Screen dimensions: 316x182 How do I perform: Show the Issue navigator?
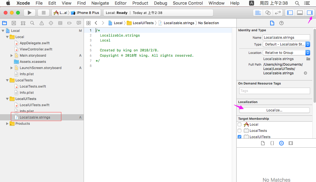(42, 23)
